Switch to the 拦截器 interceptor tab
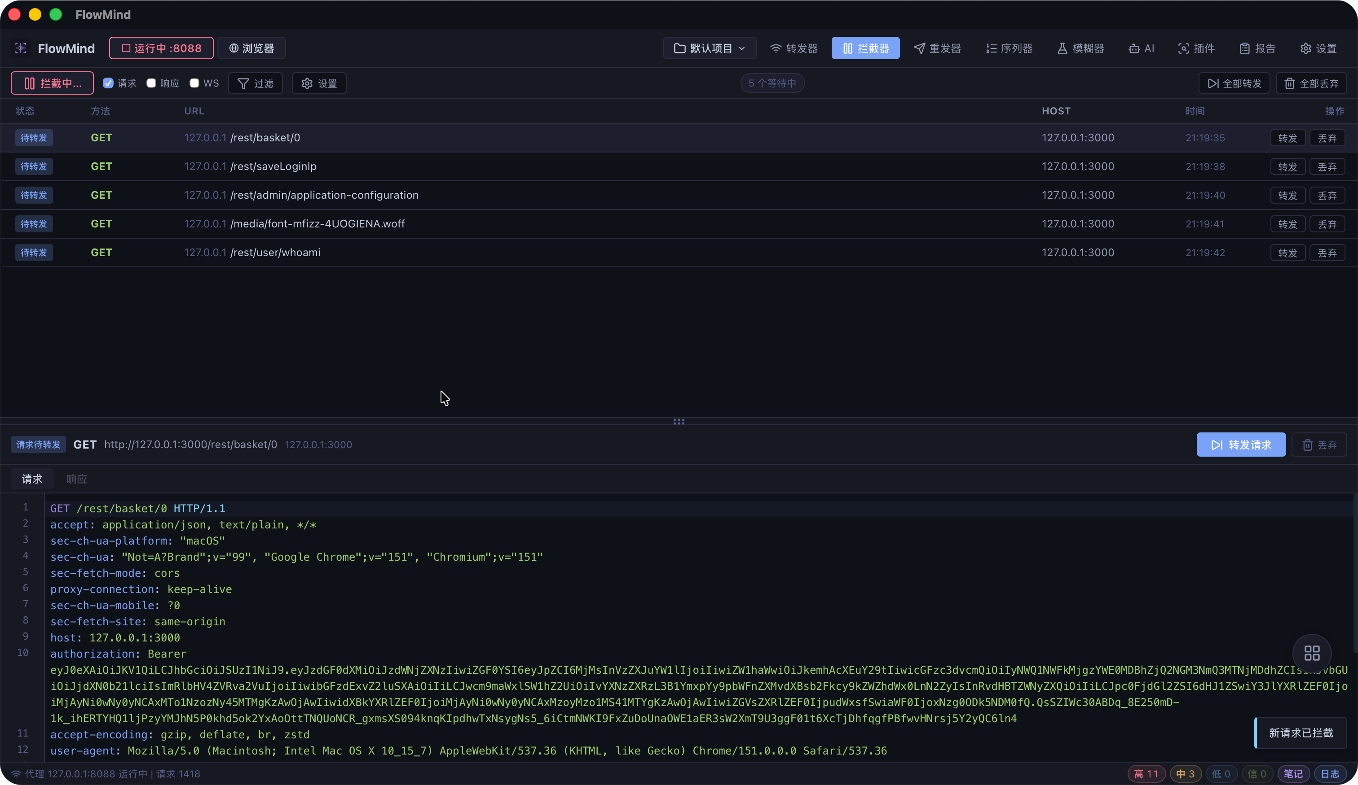The image size is (1358, 785). [x=865, y=48]
